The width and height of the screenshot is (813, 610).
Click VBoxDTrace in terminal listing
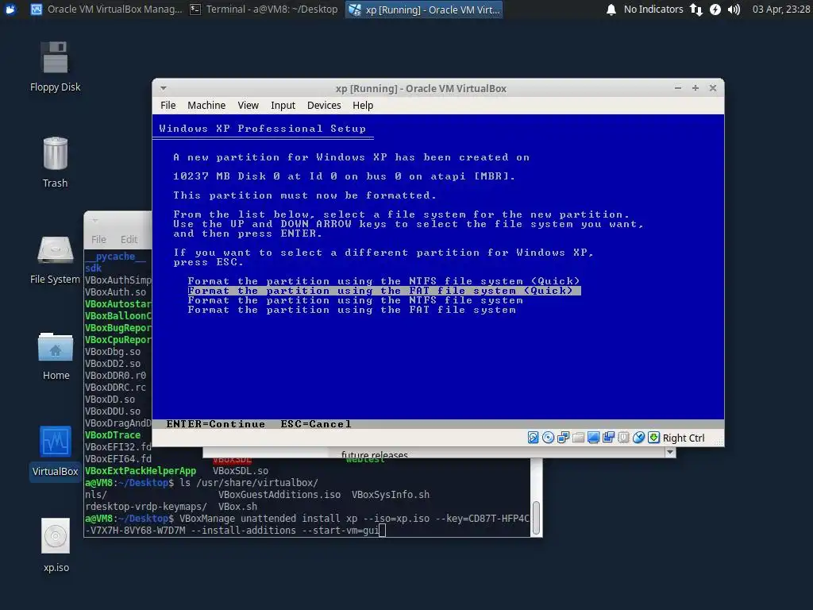click(x=113, y=435)
